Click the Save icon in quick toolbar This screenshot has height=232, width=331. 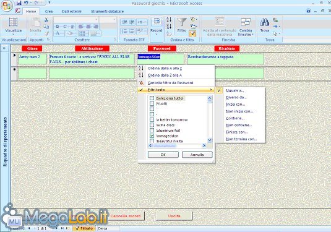19,2
